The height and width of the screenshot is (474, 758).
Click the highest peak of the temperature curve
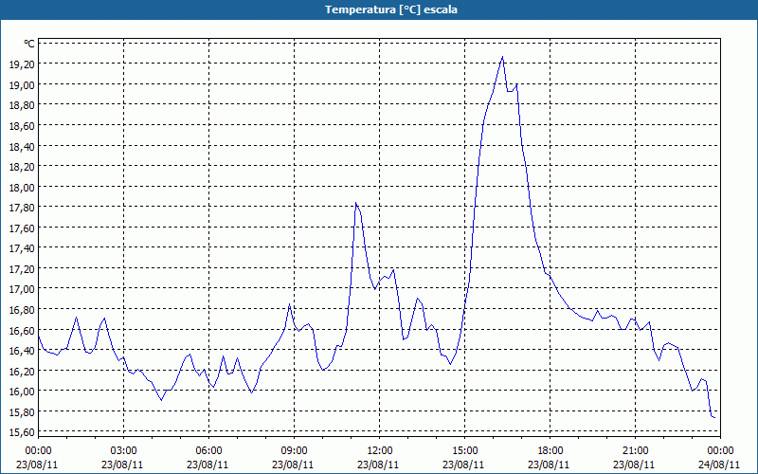pyautogui.click(x=502, y=57)
